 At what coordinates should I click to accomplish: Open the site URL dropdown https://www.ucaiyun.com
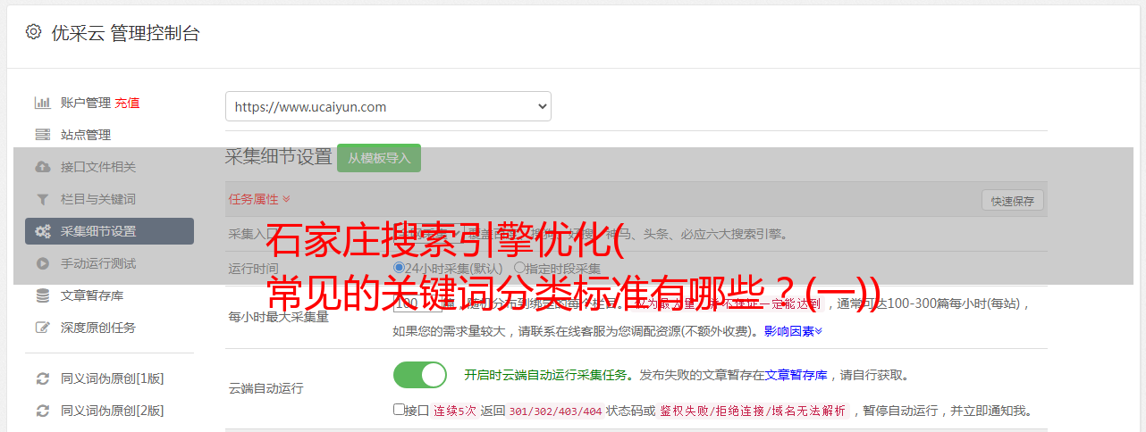tap(388, 106)
